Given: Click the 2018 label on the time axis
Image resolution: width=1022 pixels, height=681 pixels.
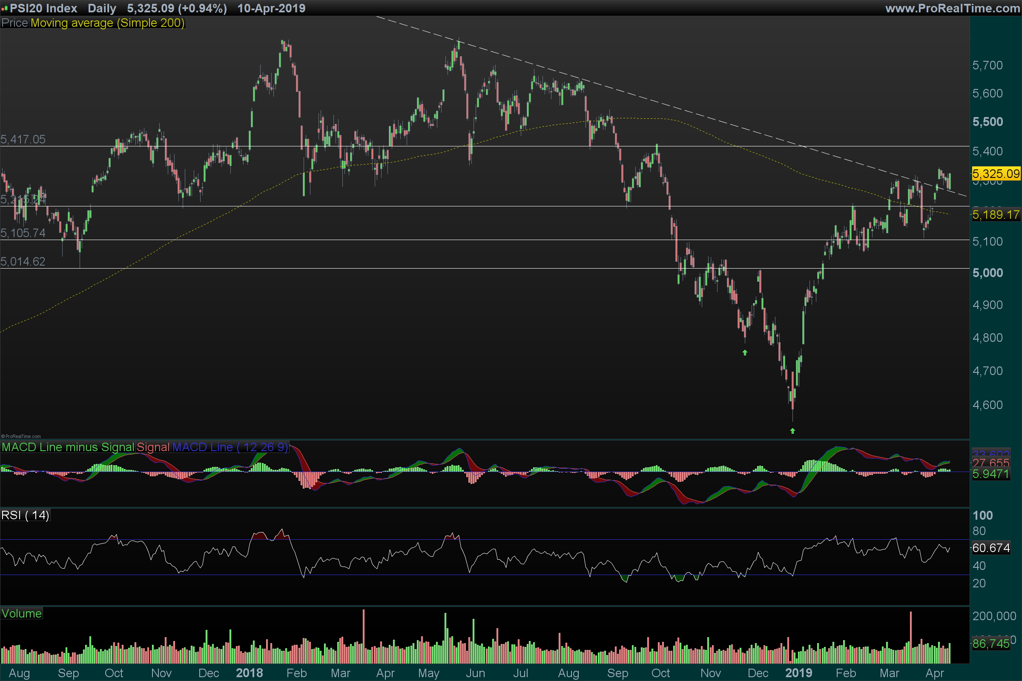Looking at the screenshot, I should tap(250, 673).
